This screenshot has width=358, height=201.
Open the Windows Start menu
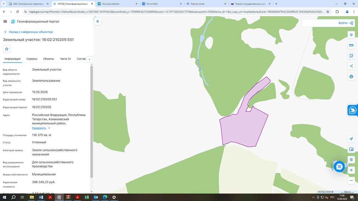pos(4,197)
